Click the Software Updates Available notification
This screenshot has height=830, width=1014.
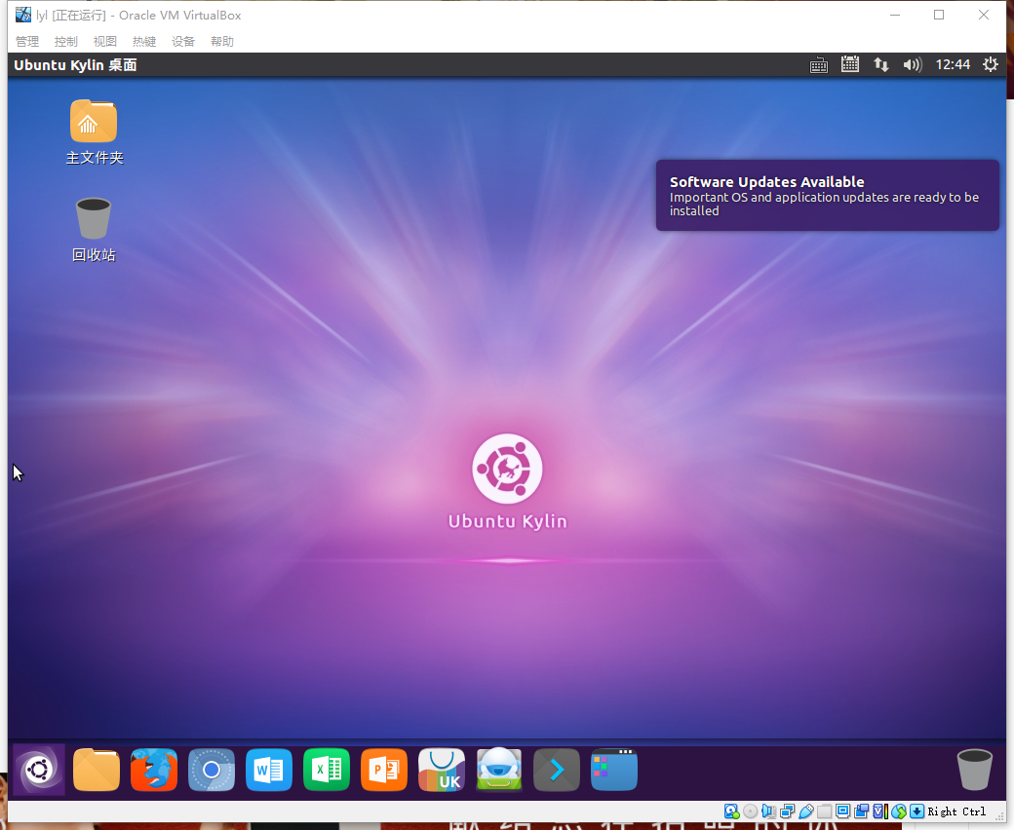pos(827,195)
